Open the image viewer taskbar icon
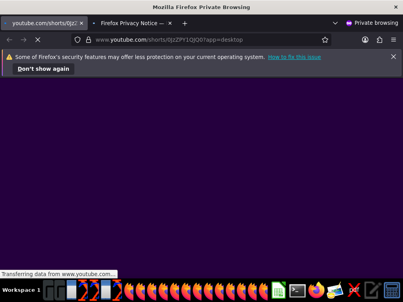Image resolution: width=403 pixels, height=302 pixels. coord(335,290)
